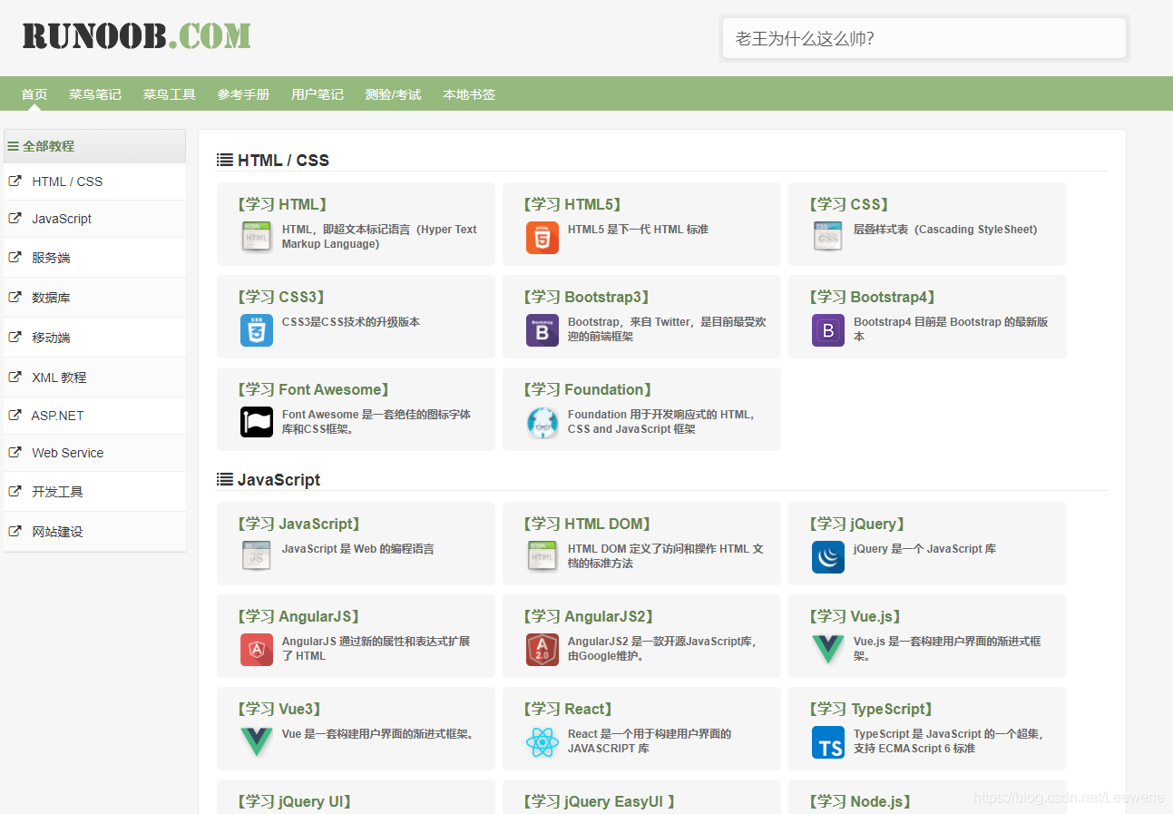
Task: Open the 【学习 React】 title link
Action: (x=568, y=709)
